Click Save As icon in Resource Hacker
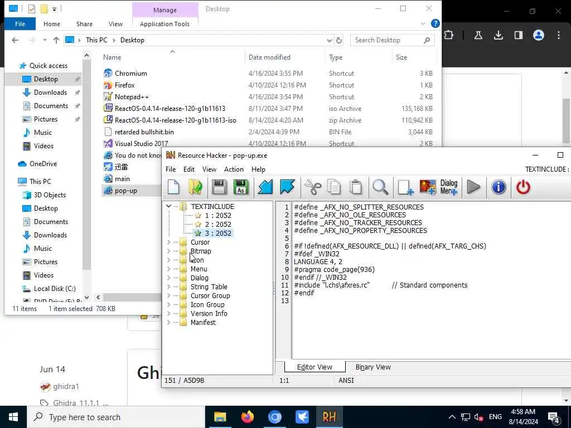 [x=241, y=187]
